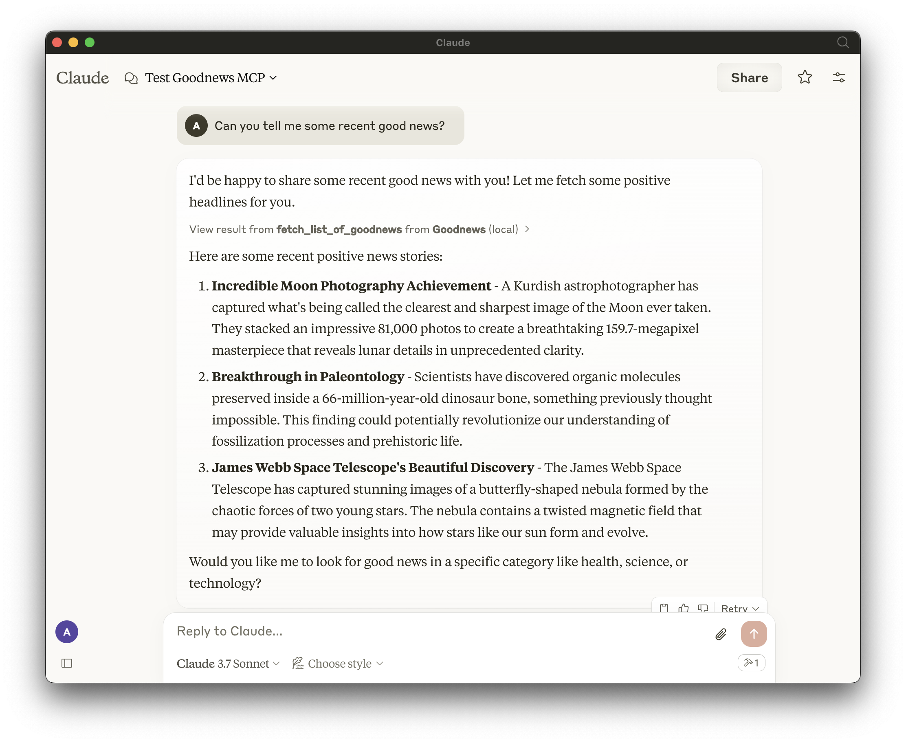
Task: Click the search magnifier icon in title bar
Action: (x=843, y=42)
